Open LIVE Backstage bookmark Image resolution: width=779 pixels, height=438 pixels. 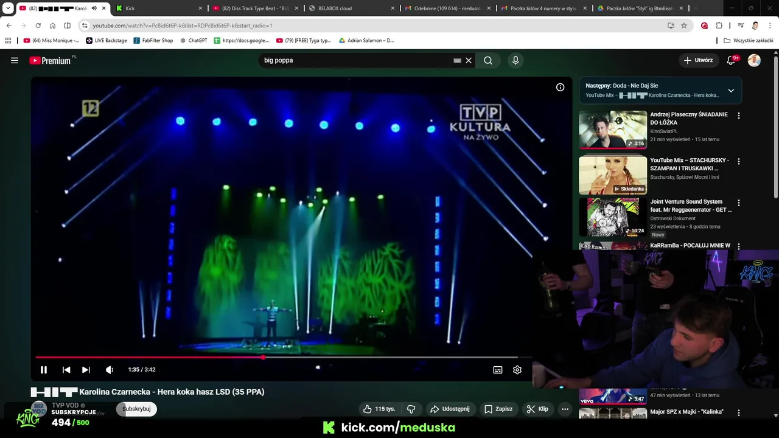pyautogui.click(x=107, y=41)
